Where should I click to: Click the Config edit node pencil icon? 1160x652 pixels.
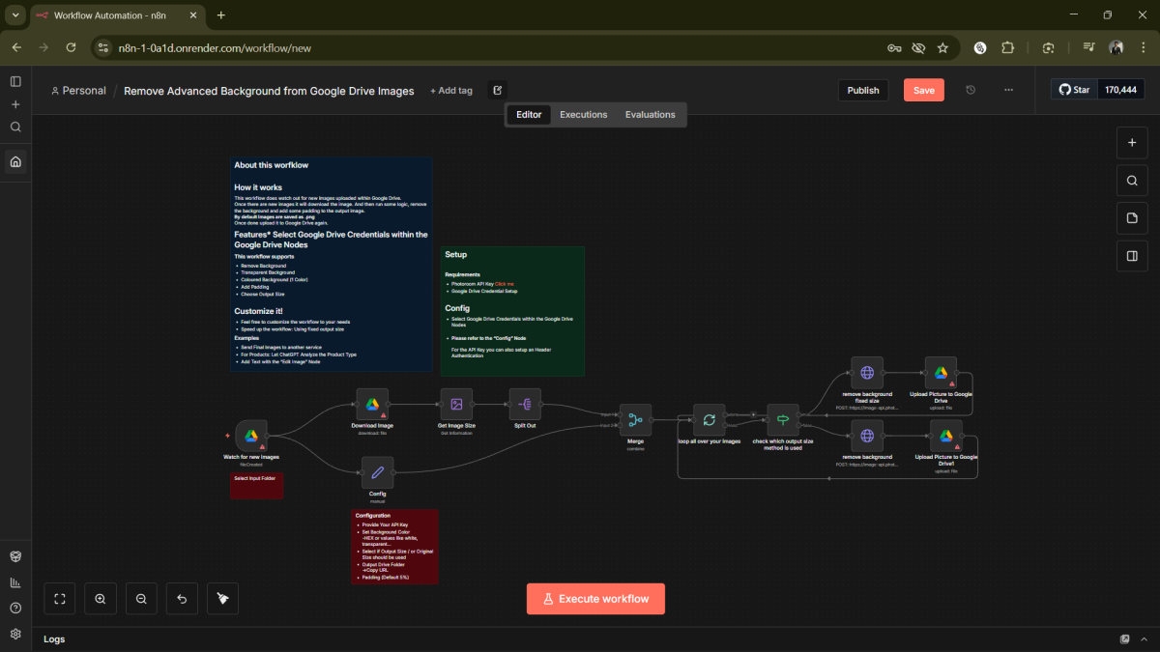(377, 472)
